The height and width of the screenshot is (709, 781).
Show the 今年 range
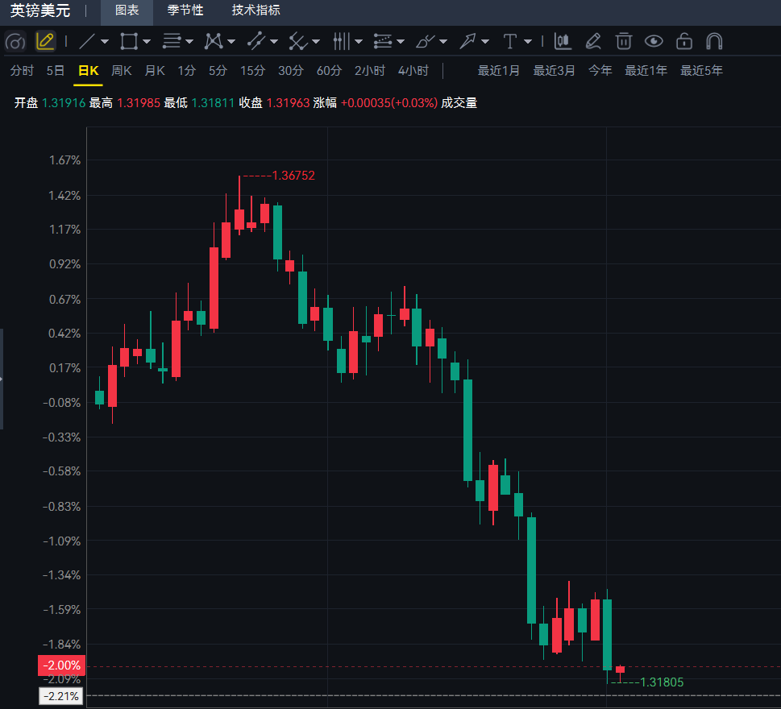[600, 71]
